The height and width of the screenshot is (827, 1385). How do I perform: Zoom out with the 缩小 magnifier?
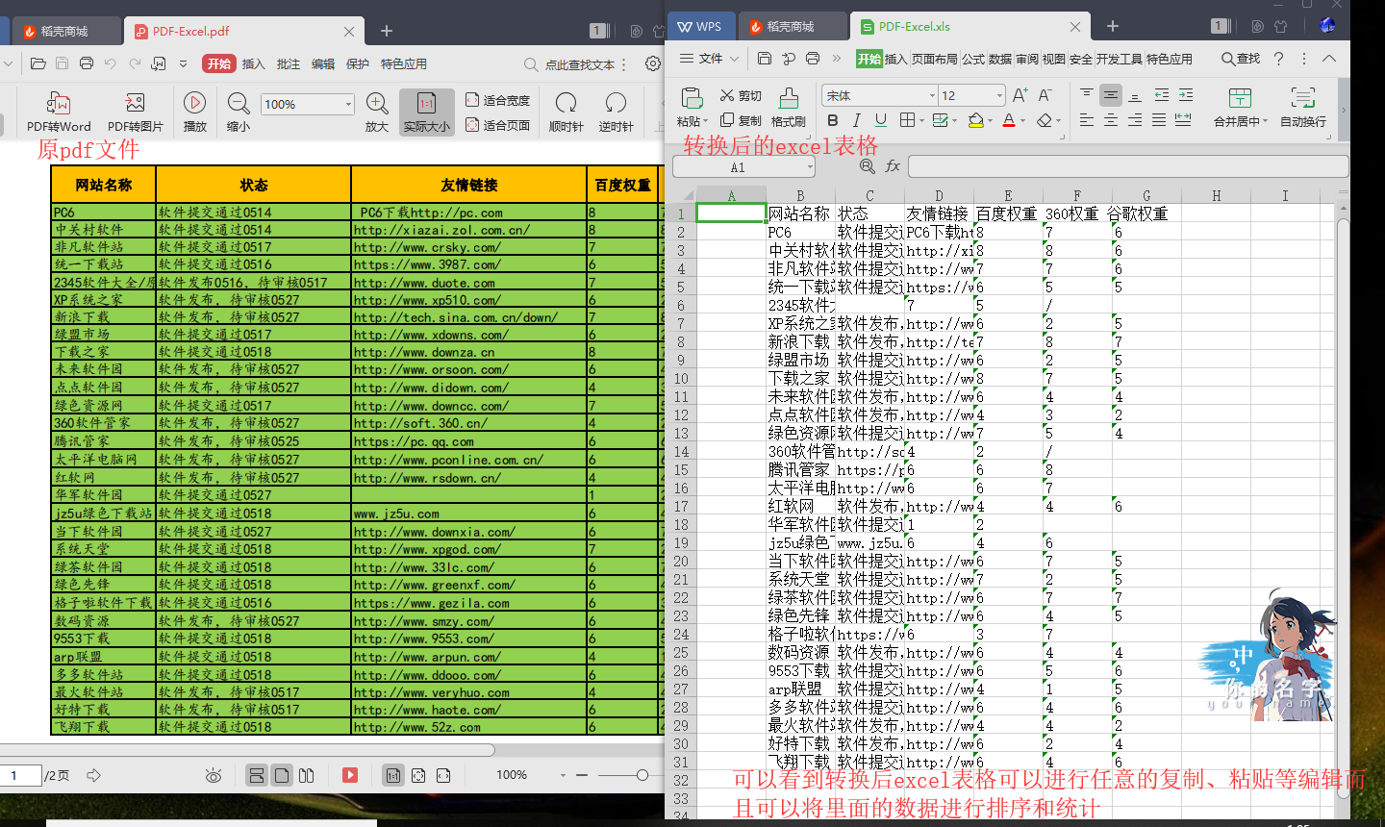(239, 112)
